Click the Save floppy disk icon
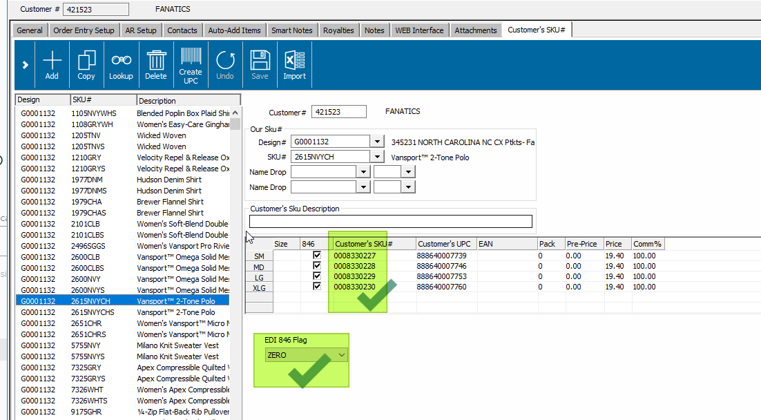The image size is (761, 420). [x=260, y=64]
